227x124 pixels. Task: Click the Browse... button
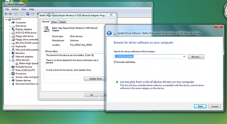196,57
